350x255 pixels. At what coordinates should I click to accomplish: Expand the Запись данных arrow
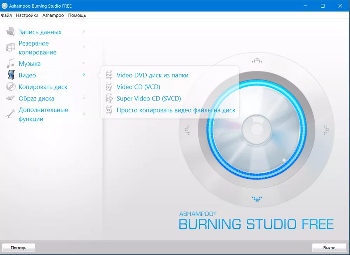84,32
